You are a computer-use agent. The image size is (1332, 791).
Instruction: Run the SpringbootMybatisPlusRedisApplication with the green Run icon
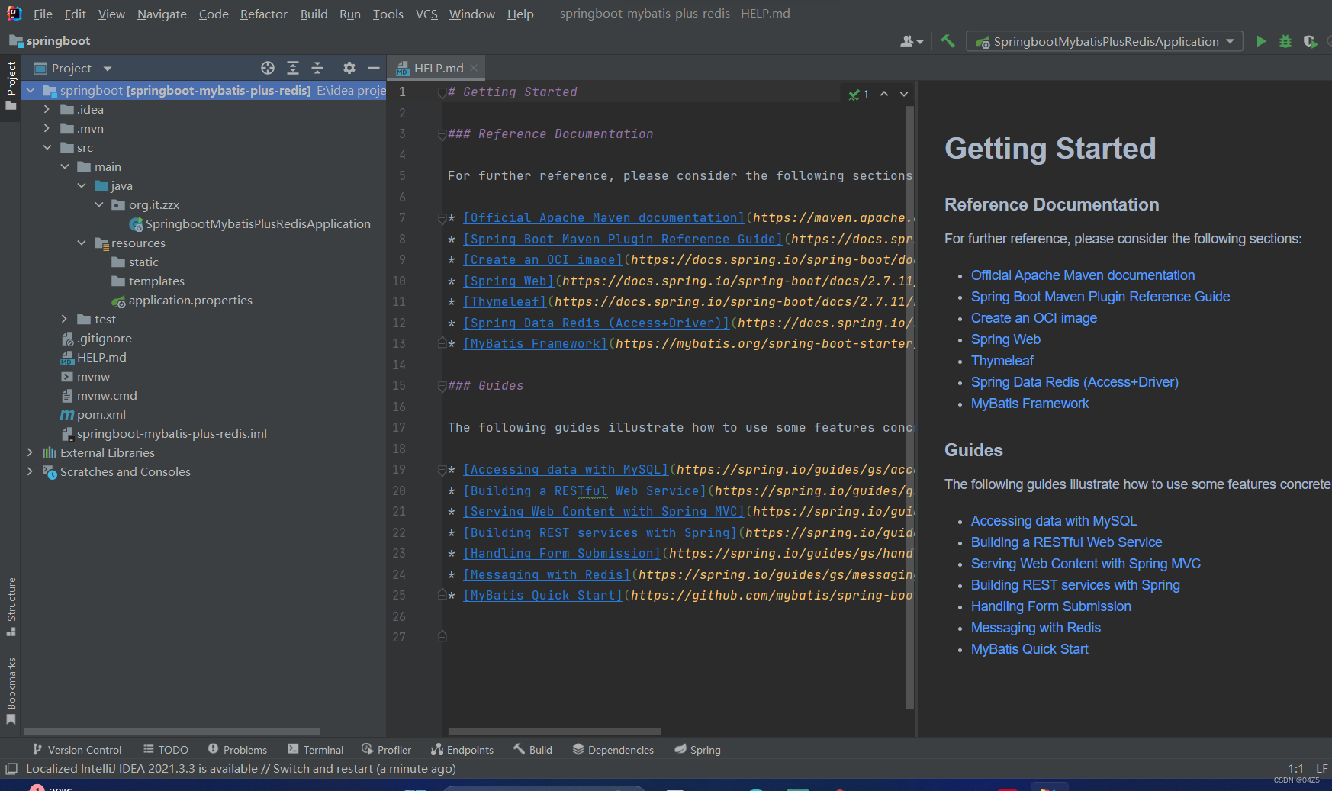(x=1261, y=41)
